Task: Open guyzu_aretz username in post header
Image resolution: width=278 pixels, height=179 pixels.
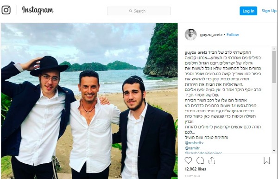Action: point(211,35)
